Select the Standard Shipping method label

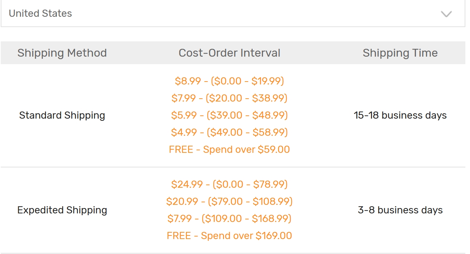coord(62,115)
